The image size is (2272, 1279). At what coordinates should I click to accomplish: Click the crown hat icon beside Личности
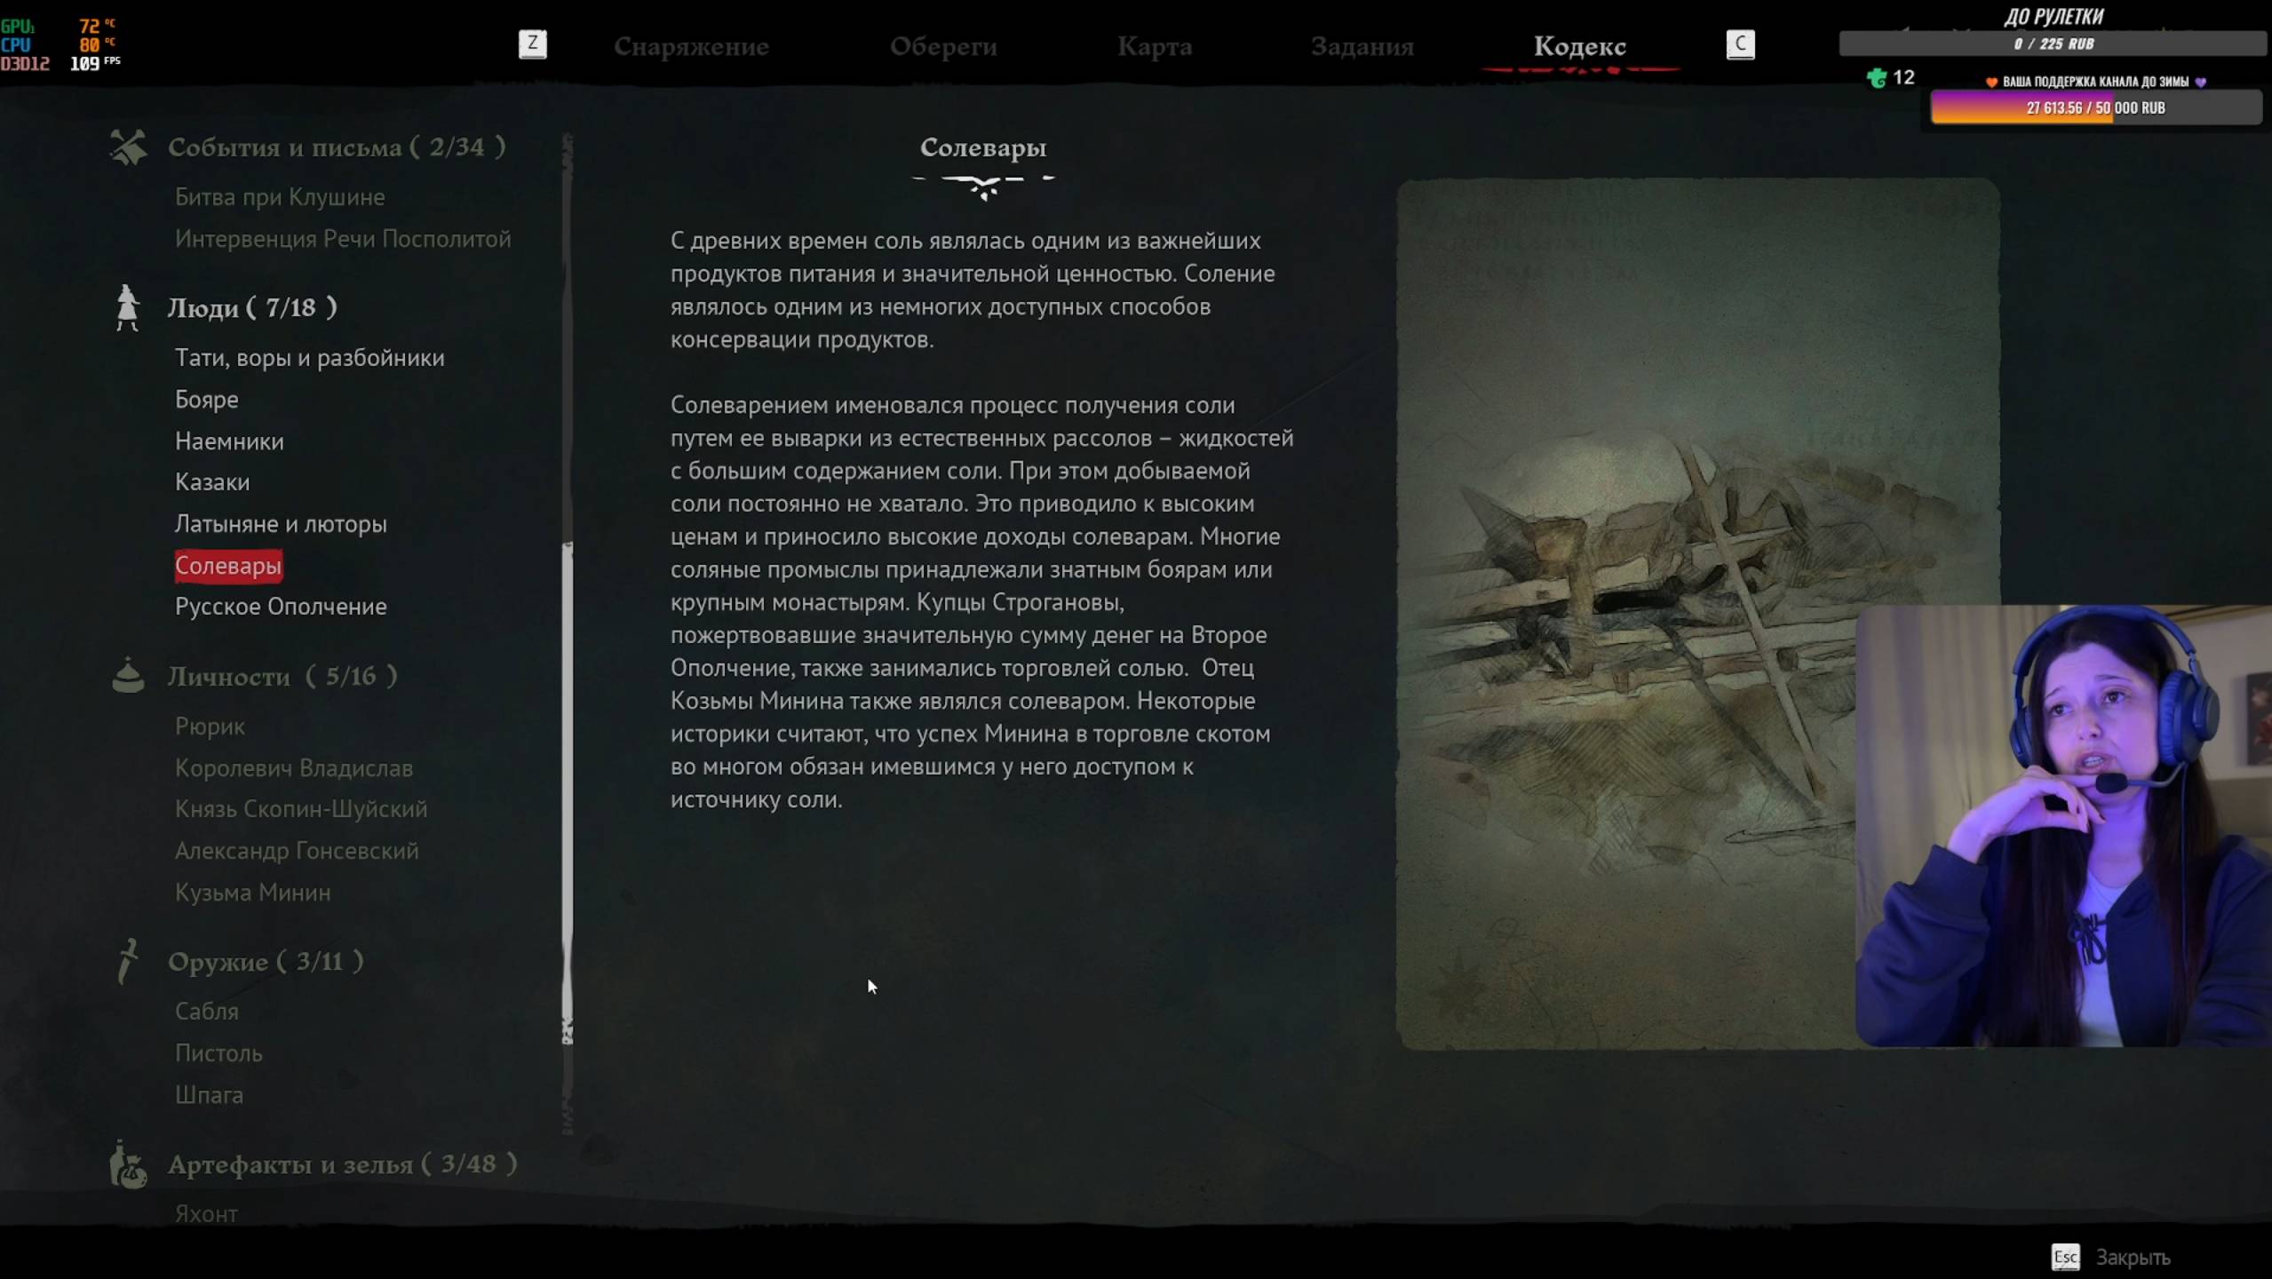tap(128, 676)
